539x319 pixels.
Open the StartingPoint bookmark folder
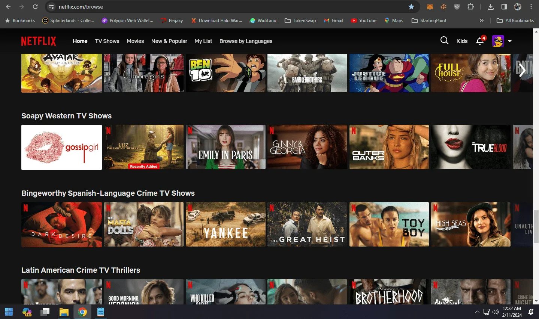(429, 21)
